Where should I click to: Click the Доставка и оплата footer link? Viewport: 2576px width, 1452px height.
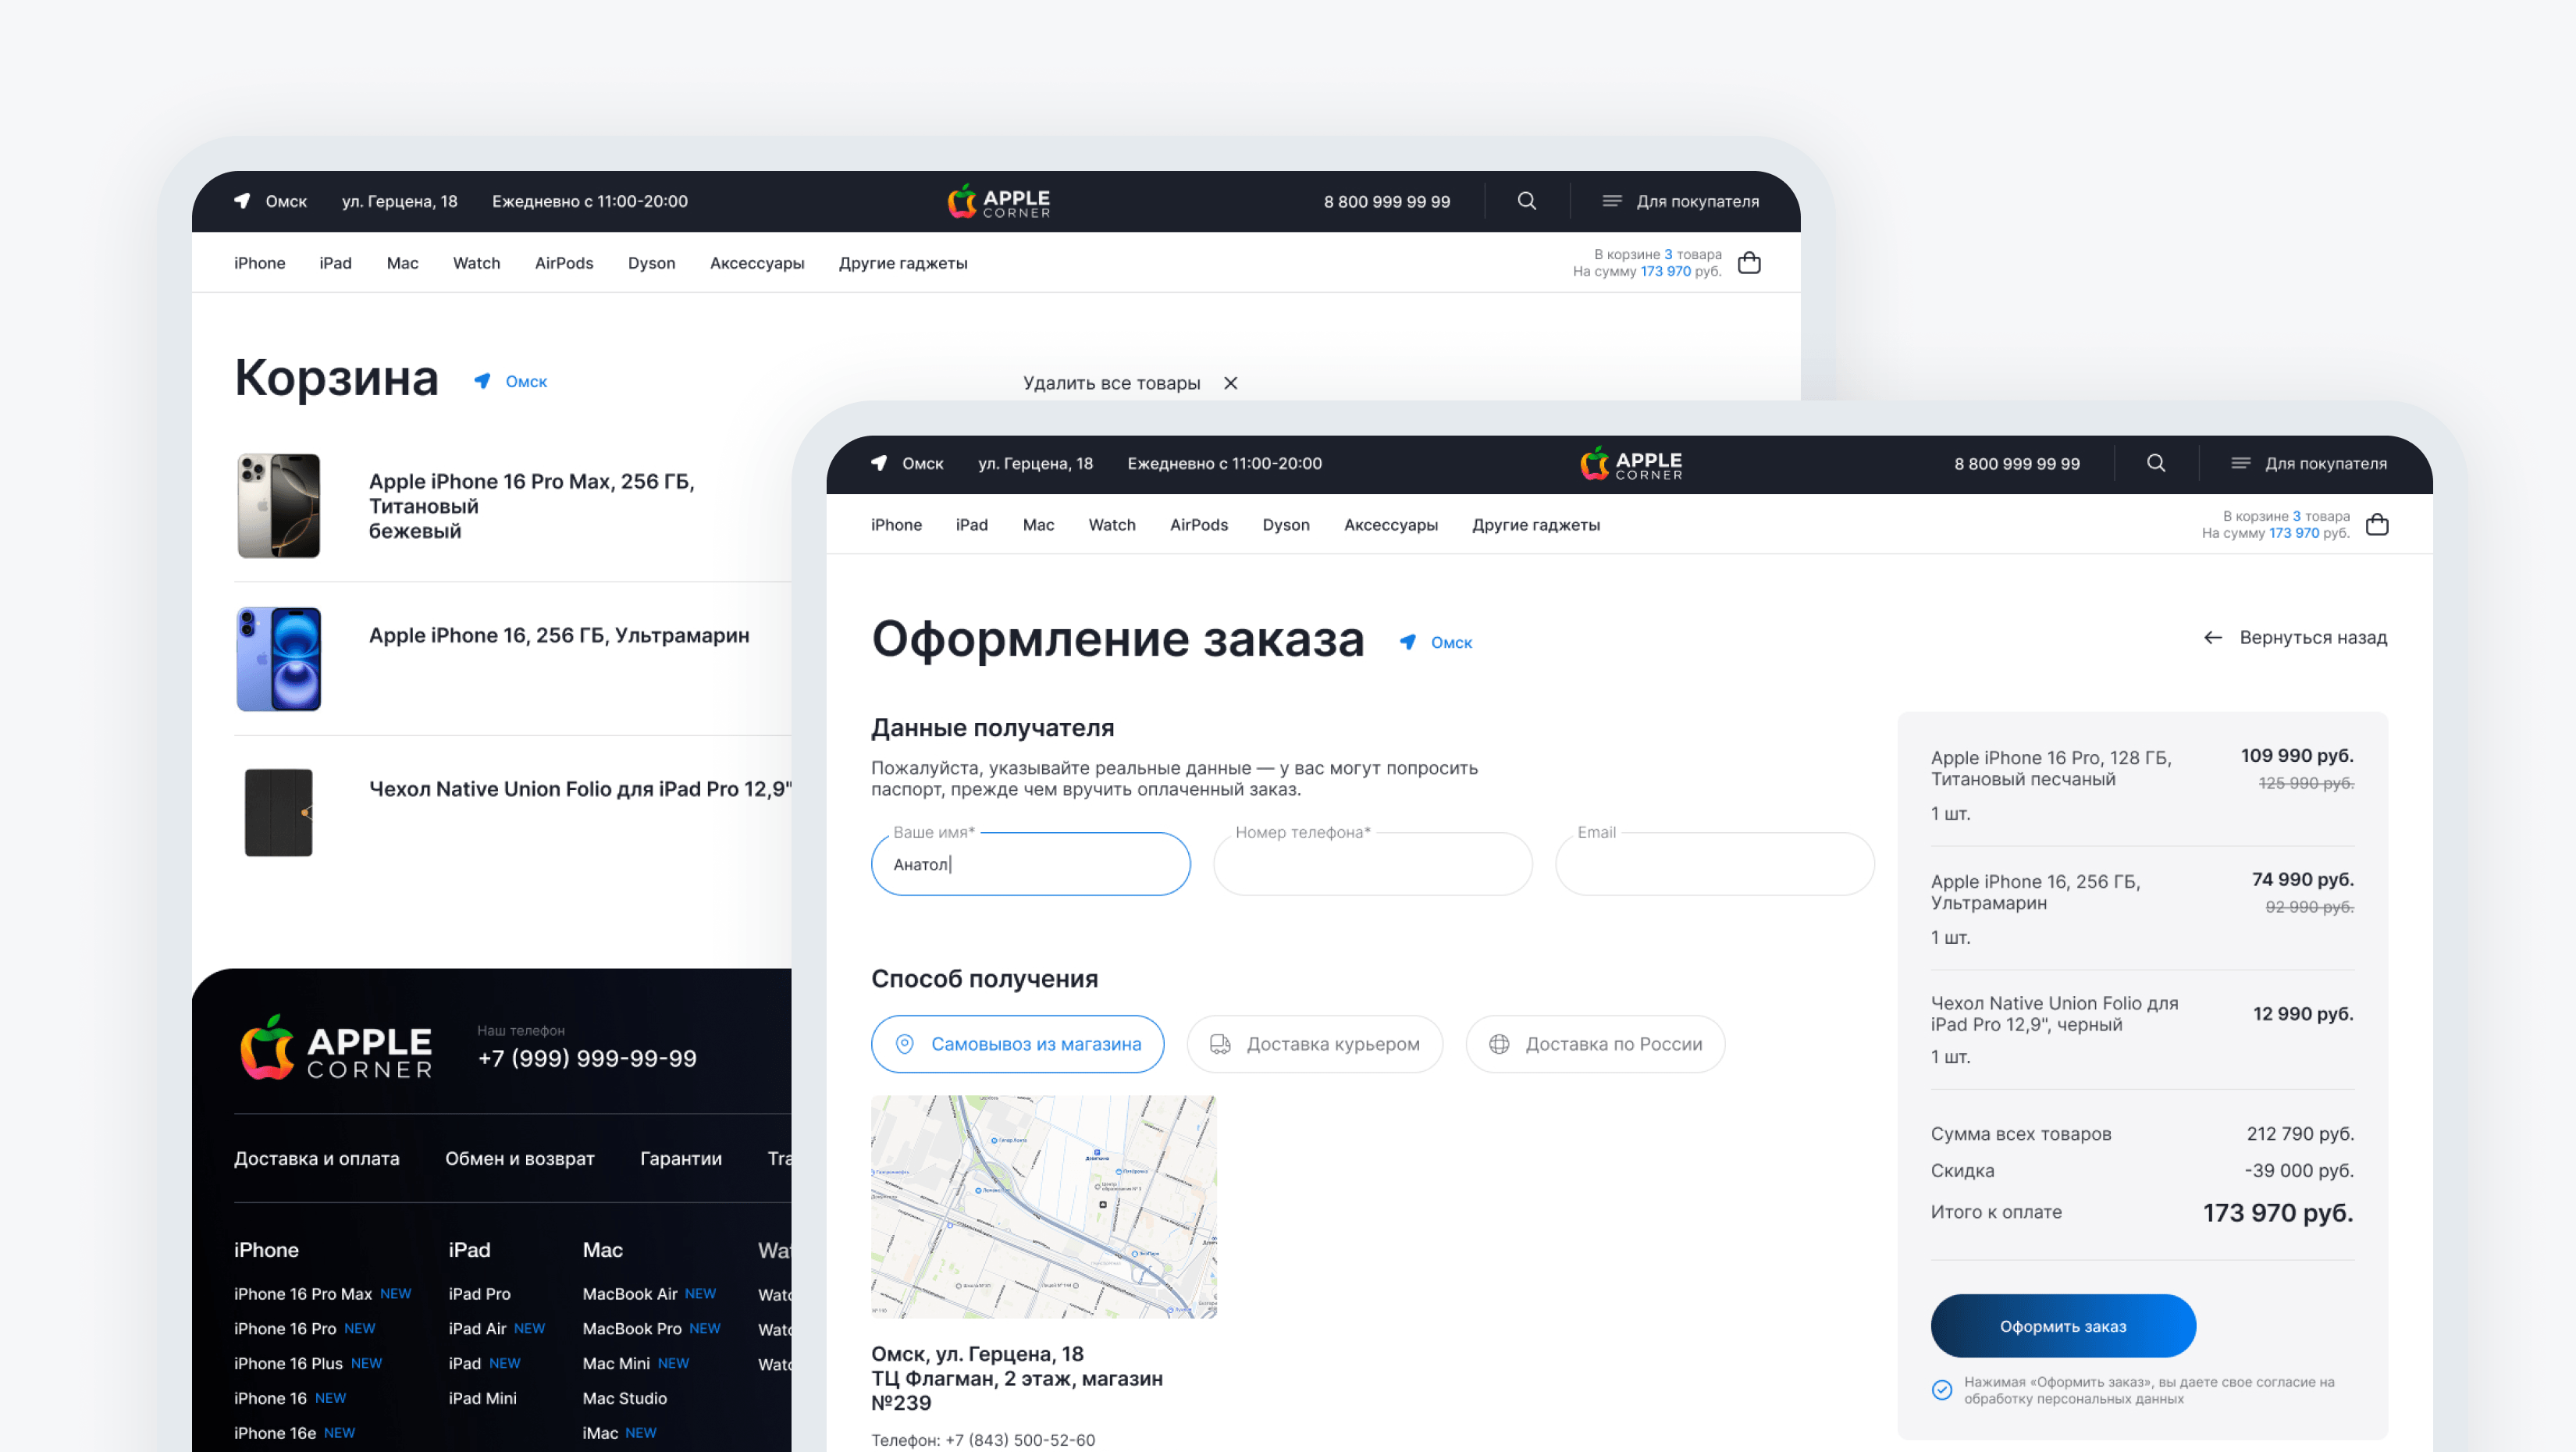click(x=316, y=1158)
